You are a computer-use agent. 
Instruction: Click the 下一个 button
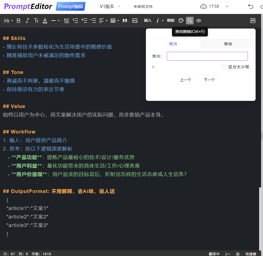pos(209,80)
